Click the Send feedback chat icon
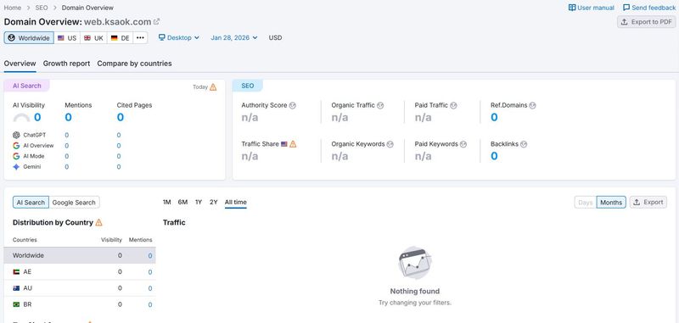Viewport: 679px width, 323px height. pyautogui.click(x=626, y=8)
